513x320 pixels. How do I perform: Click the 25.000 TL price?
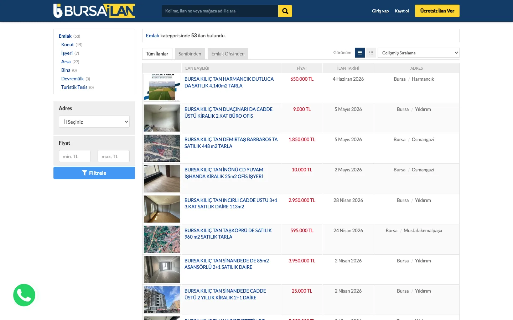pyautogui.click(x=302, y=291)
